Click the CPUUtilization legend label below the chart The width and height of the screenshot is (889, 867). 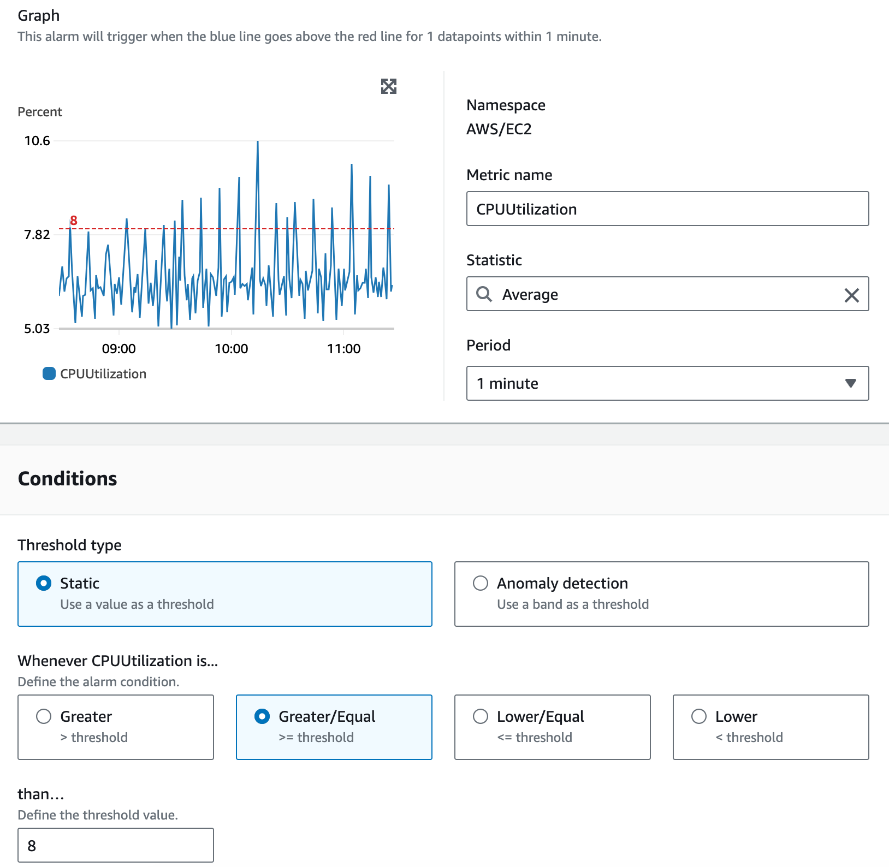point(103,373)
